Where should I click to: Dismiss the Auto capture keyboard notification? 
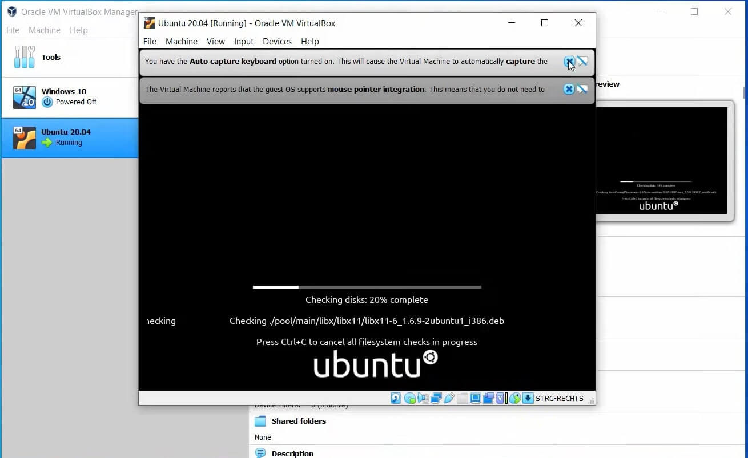click(569, 62)
